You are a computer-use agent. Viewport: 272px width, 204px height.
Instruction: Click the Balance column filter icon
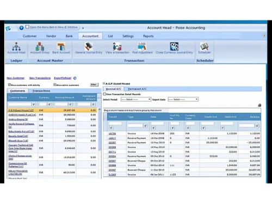tap(257, 126)
